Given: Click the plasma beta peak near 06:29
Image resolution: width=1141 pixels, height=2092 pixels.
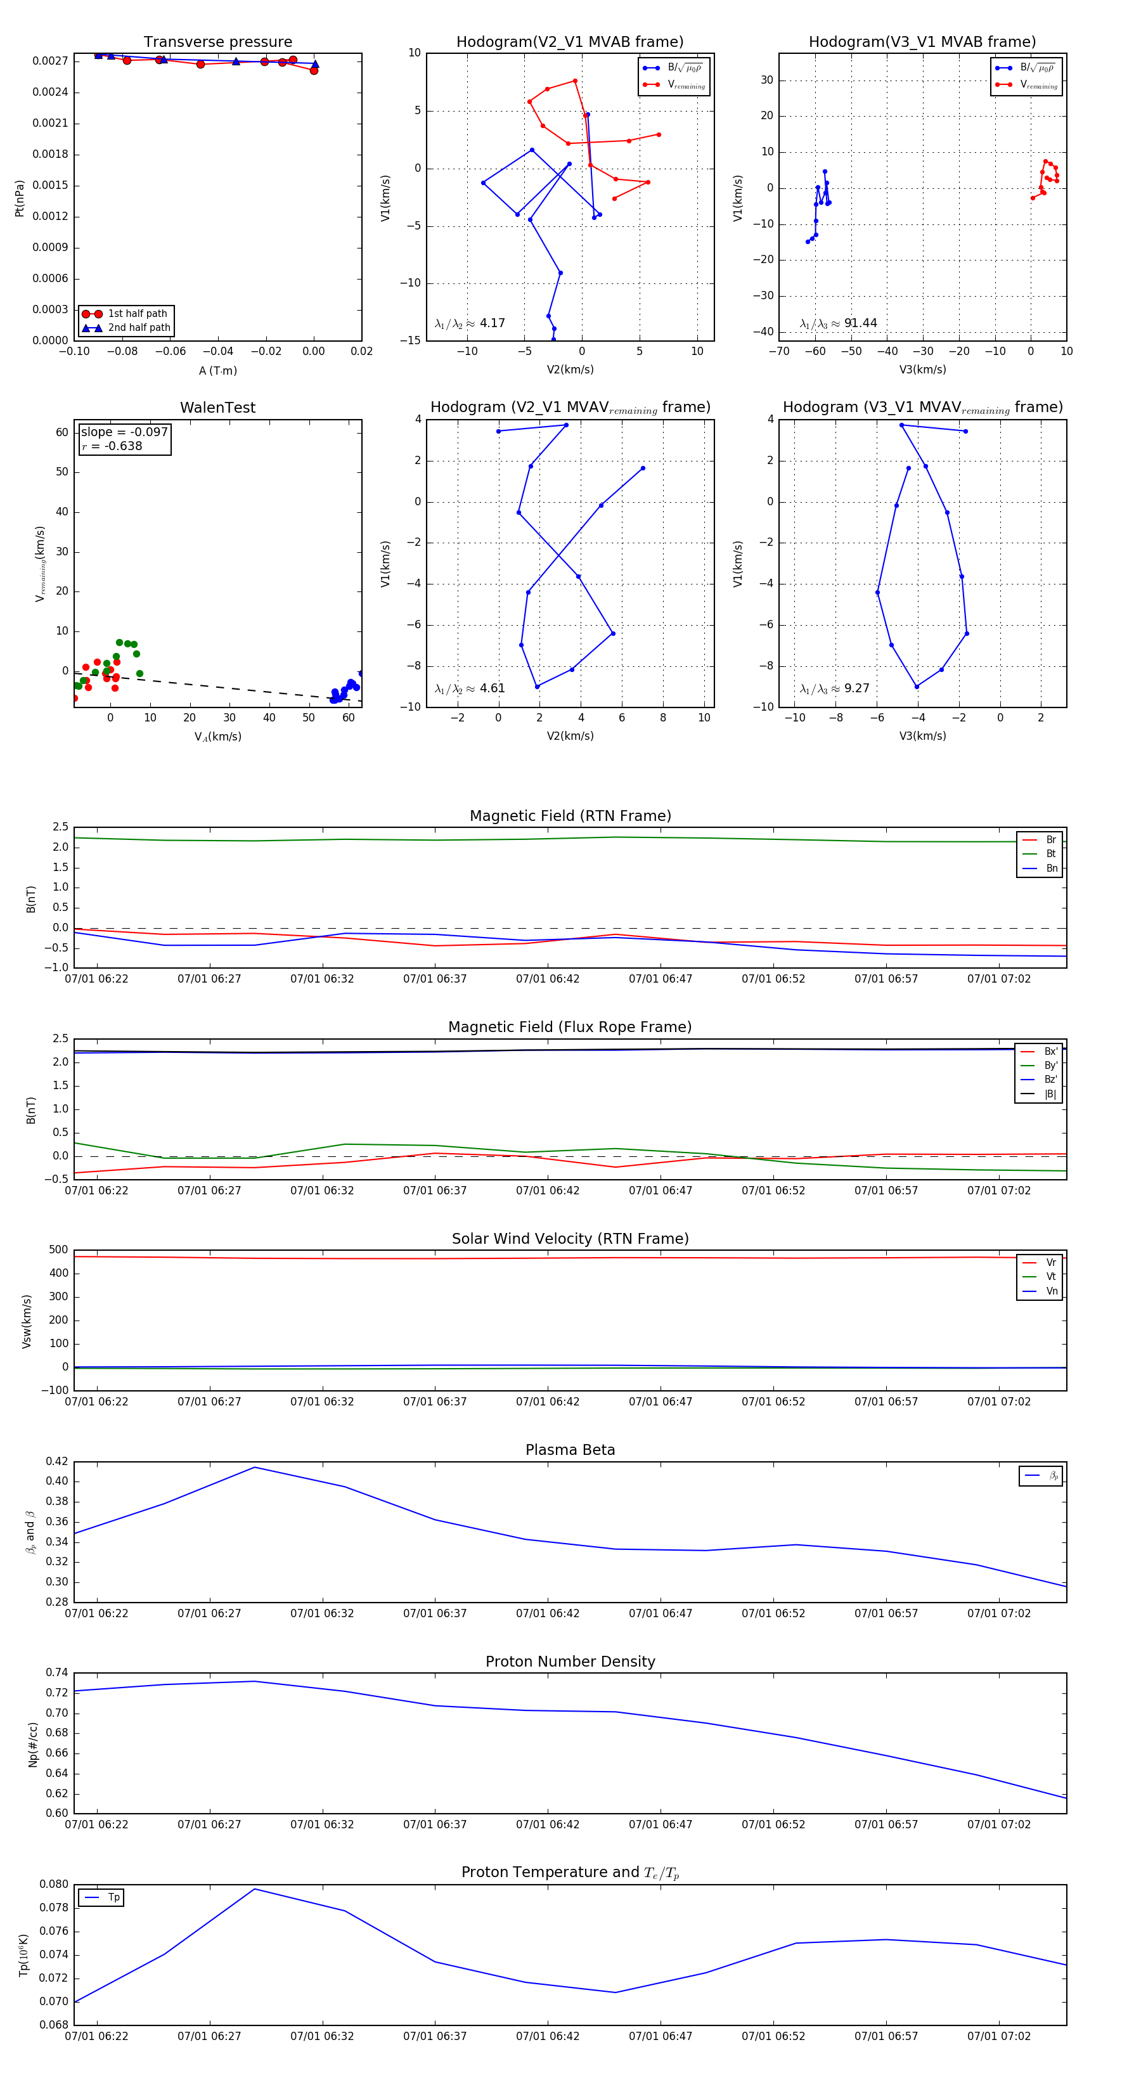Looking at the screenshot, I should pyautogui.click(x=254, y=1468).
